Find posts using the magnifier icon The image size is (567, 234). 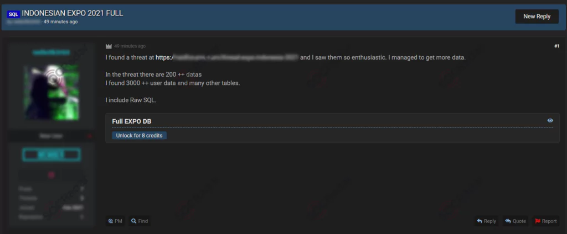click(133, 221)
